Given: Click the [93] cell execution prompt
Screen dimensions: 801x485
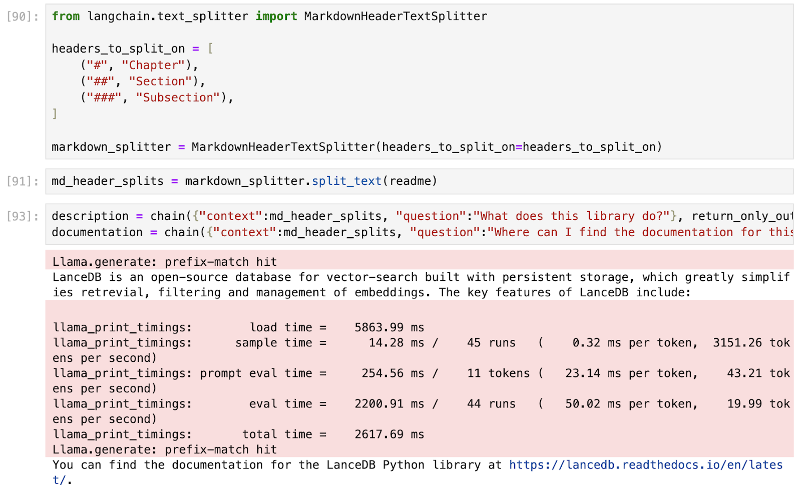Looking at the screenshot, I should (23, 216).
